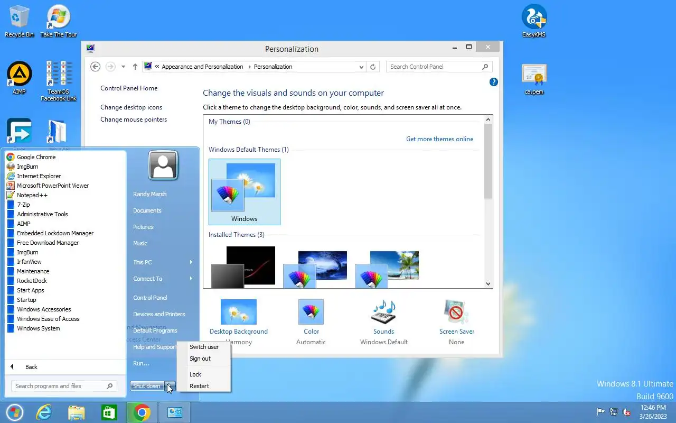Open recent locations dropdown arrow
Viewport: 676px width, 423px height.
(x=123, y=67)
